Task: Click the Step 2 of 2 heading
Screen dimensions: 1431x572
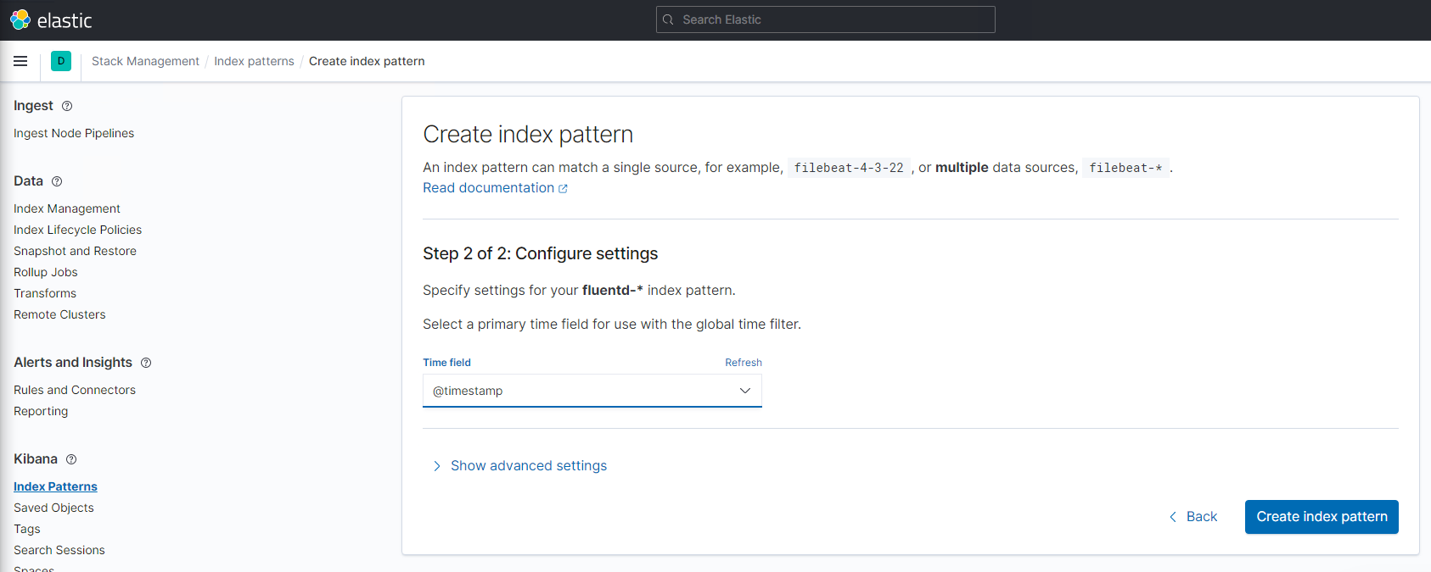Action: pyautogui.click(x=540, y=253)
